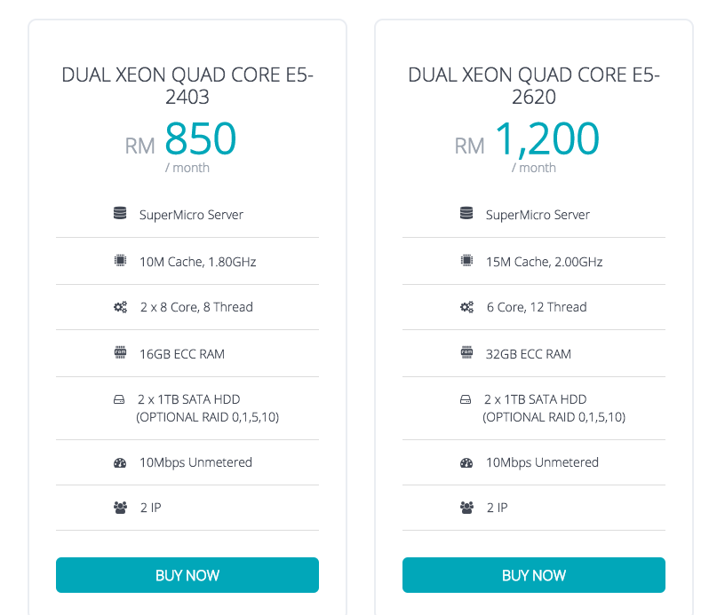Click users icon next to 2 IP in E5-2403
Viewport: 717px width, 615px height.
[x=120, y=508]
